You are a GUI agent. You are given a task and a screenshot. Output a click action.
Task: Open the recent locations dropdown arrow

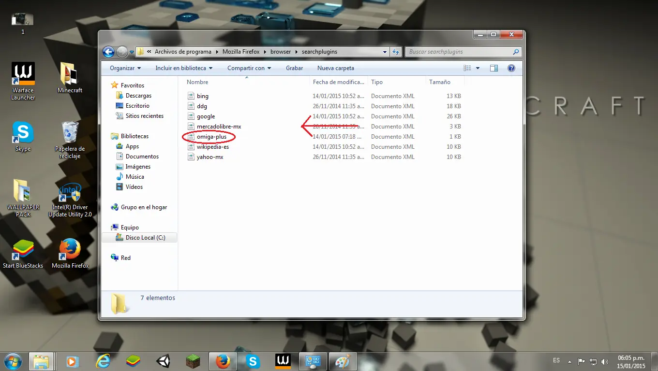[x=132, y=52]
